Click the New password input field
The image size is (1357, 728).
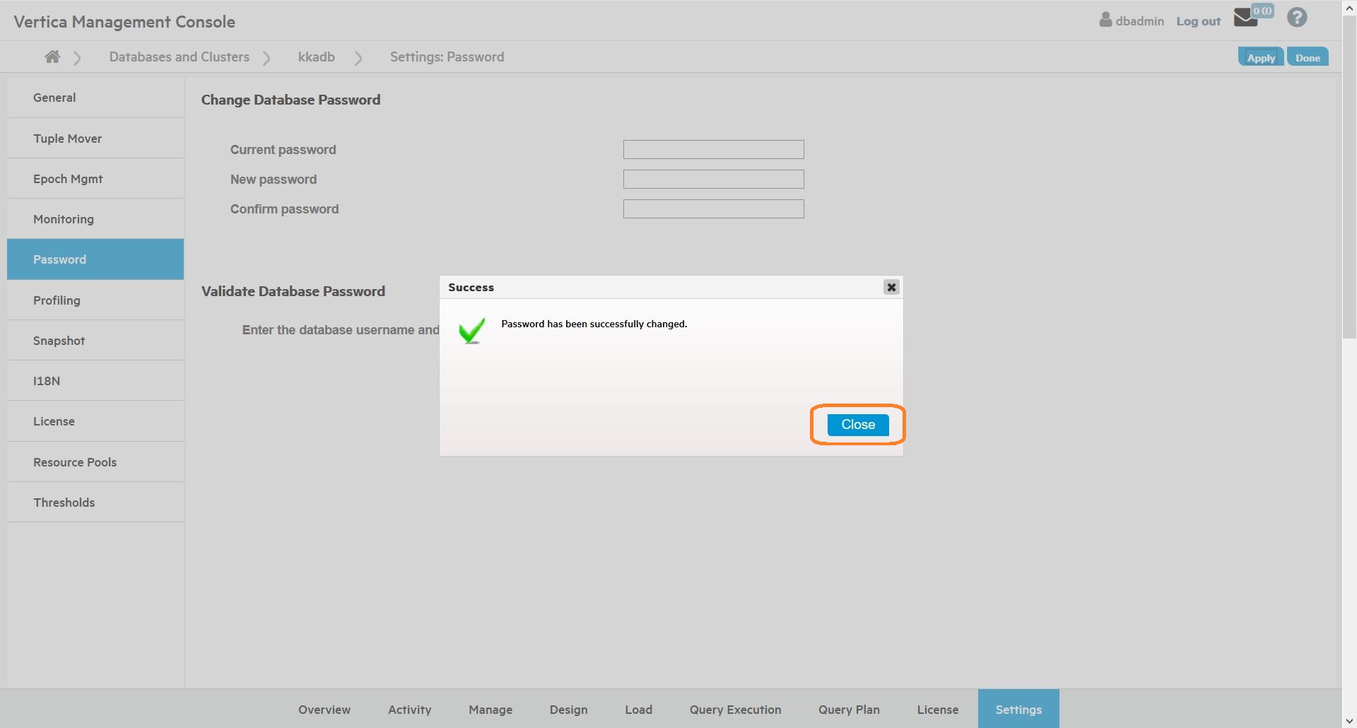(x=713, y=180)
